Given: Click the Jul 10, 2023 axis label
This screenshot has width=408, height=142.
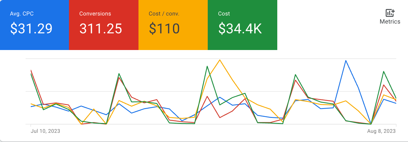Looking at the screenshot, I should pyautogui.click(x=45, y=131).
